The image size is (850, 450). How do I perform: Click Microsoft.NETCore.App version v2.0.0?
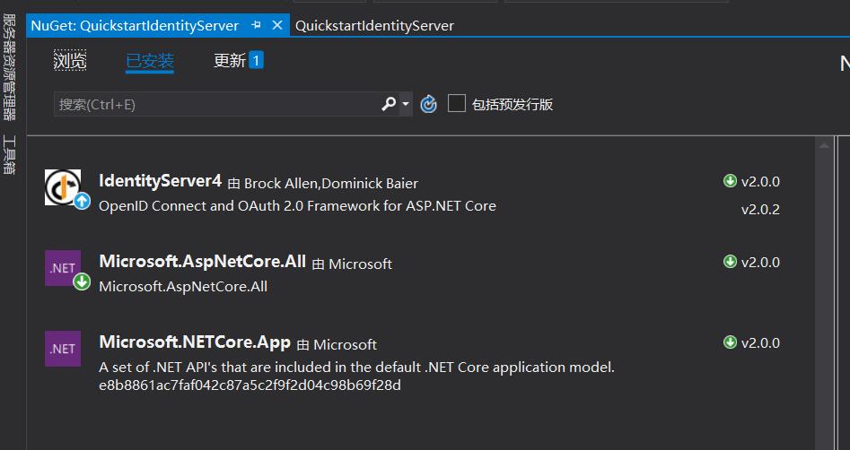click(760, 342)
